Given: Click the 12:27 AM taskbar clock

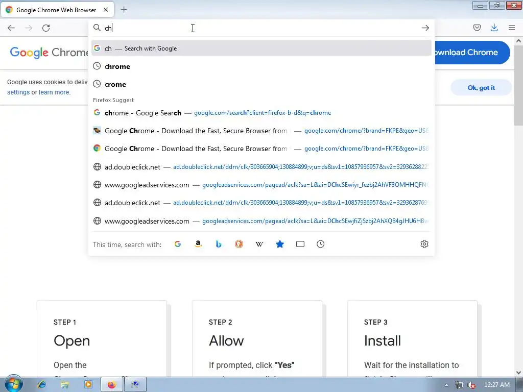Looking at the screenshot, I should pyautogui.click(x=496, y=385).
